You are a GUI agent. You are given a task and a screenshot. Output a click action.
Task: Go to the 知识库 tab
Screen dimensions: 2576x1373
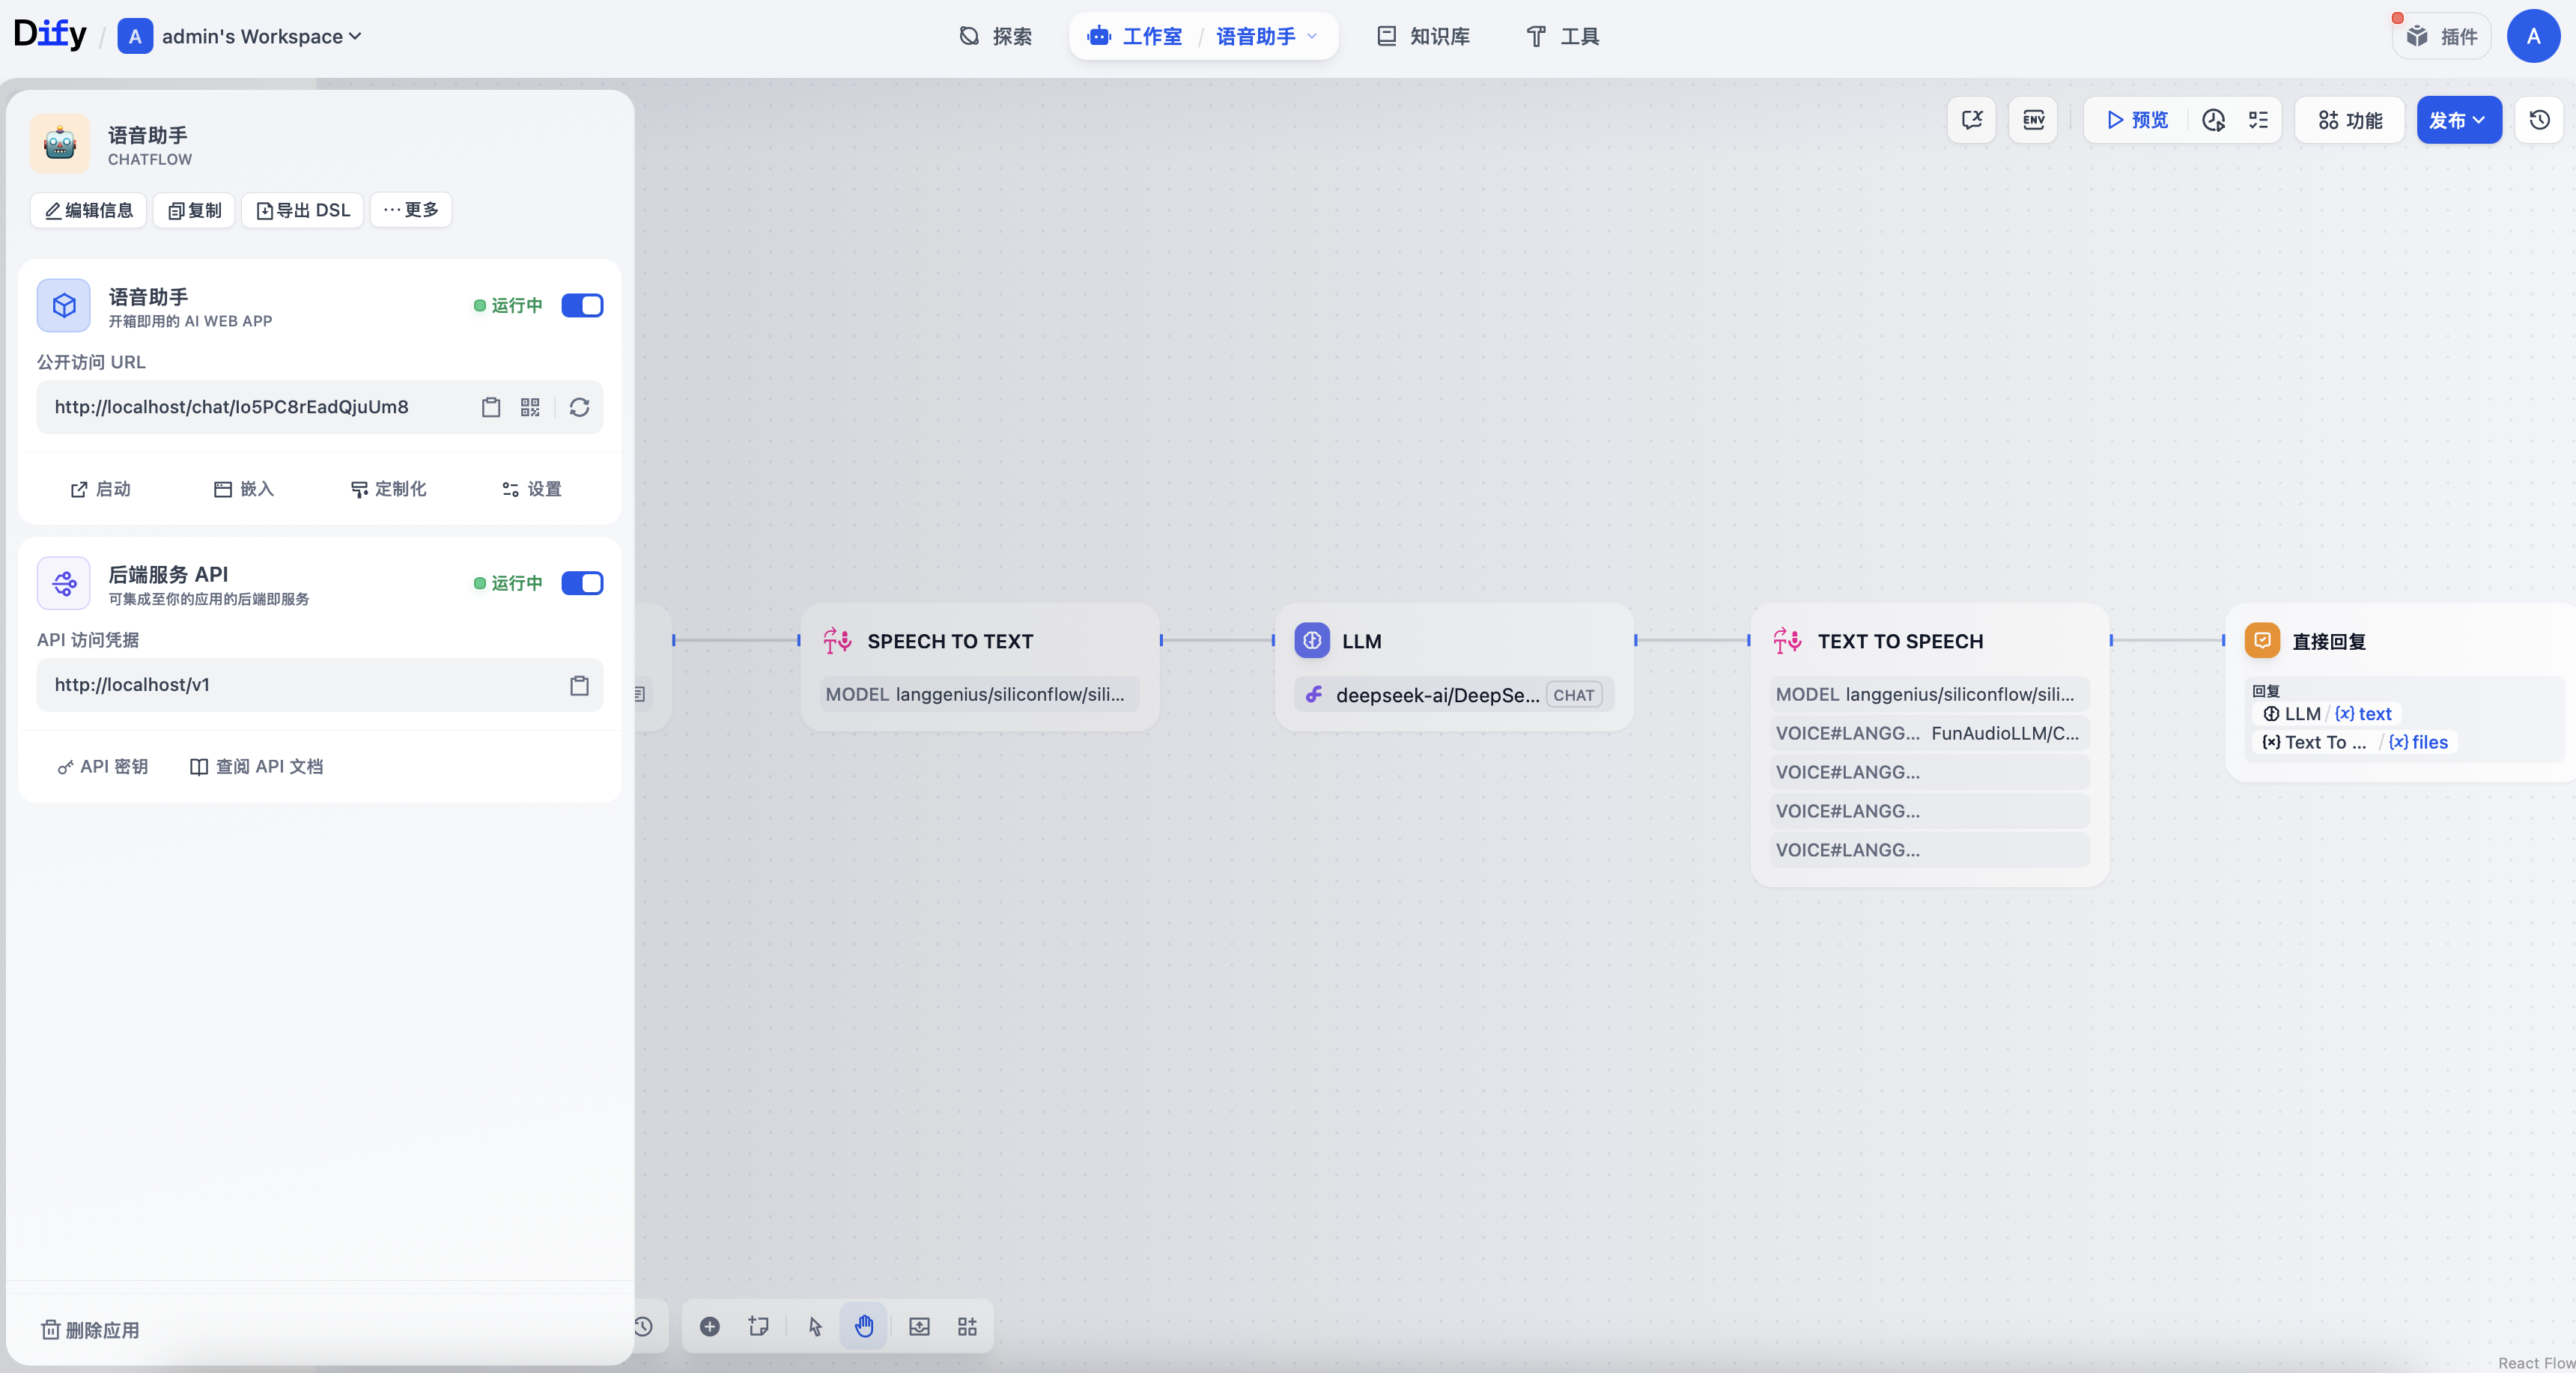click(x=1423, y=36)
